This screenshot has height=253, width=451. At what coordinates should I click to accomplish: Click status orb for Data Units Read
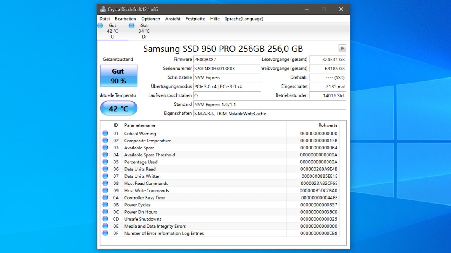[x=105, y=169]
